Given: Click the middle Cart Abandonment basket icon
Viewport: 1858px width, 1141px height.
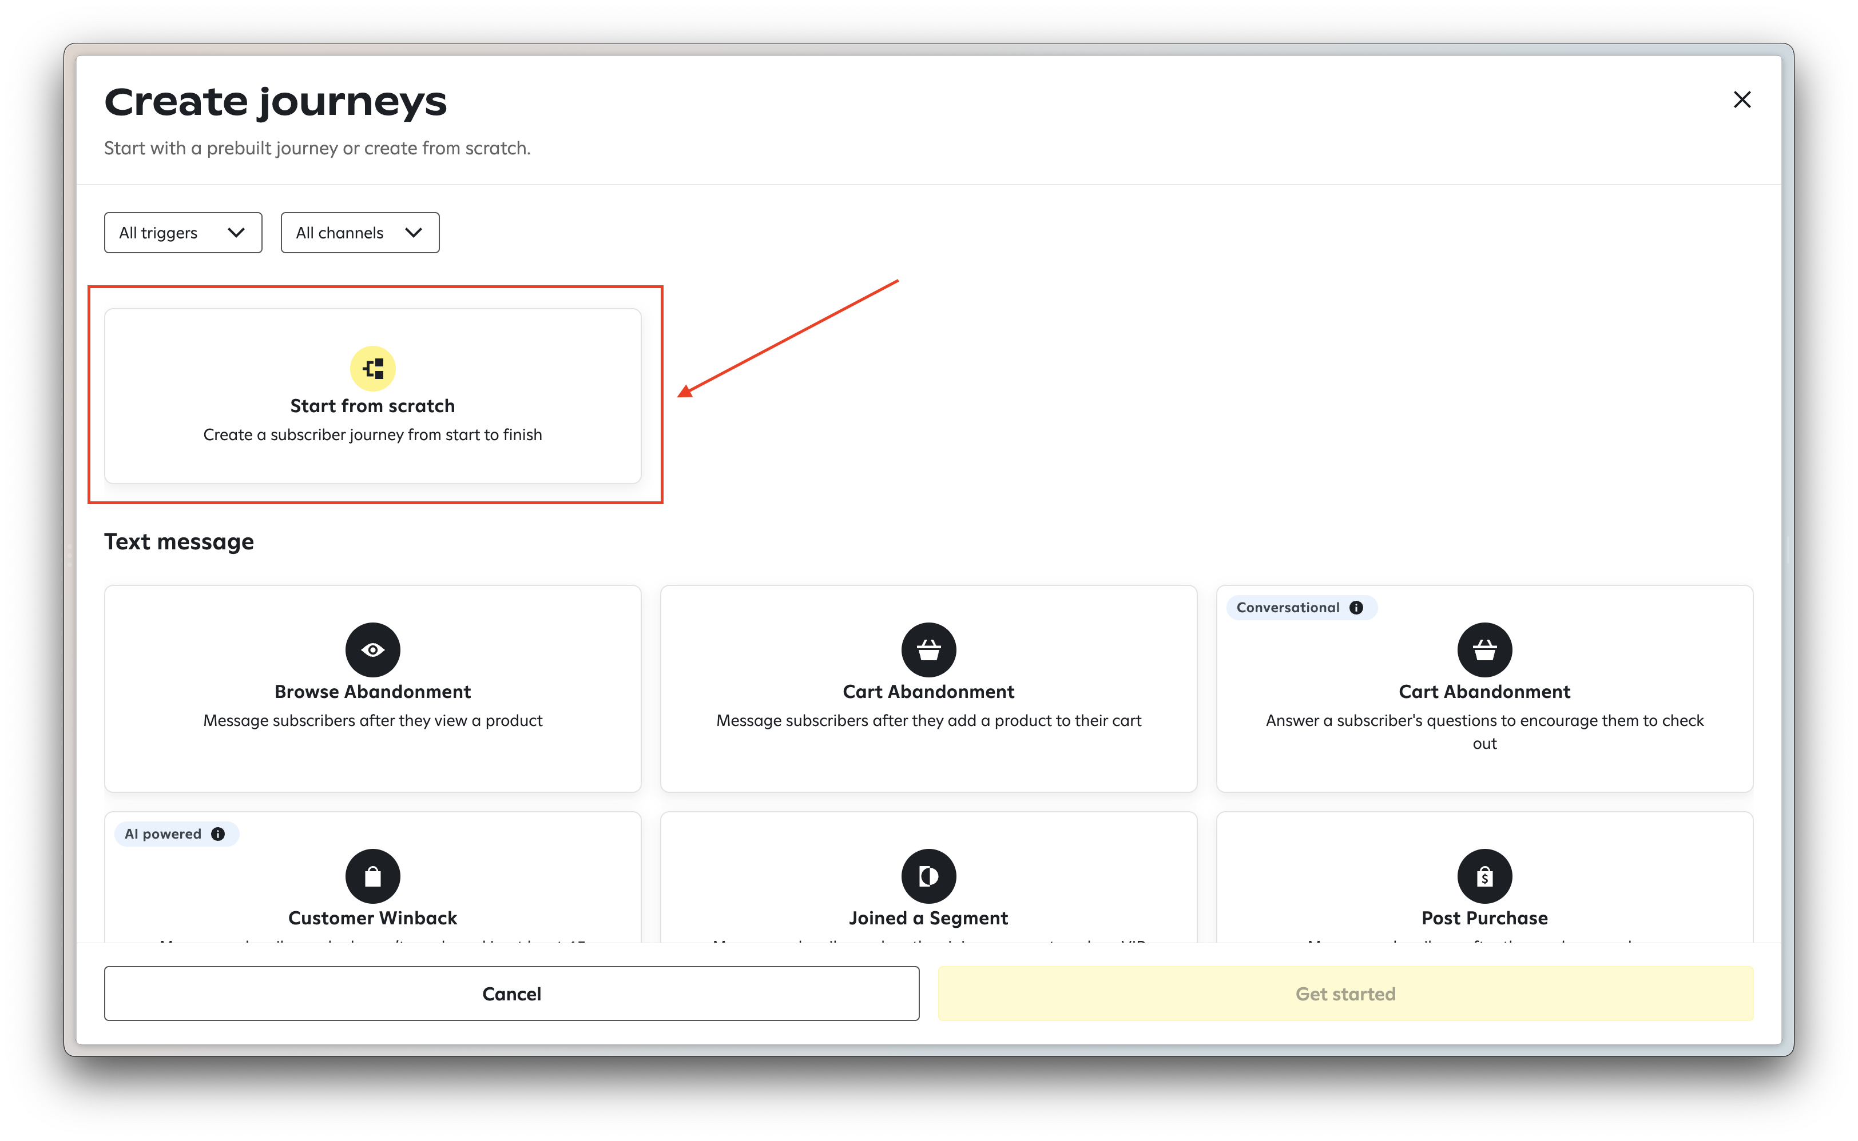Looking at the screenshot, I should [928, 650].
